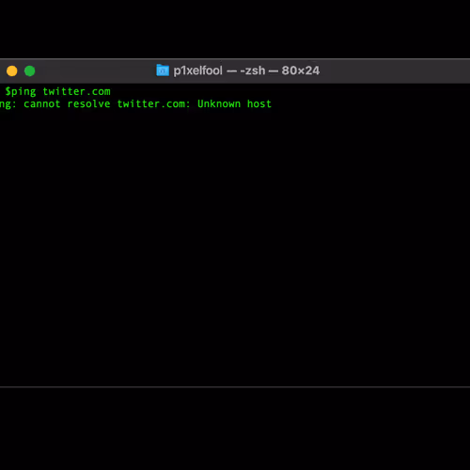Click the 80×24 size text in title

tap(301, 70)
